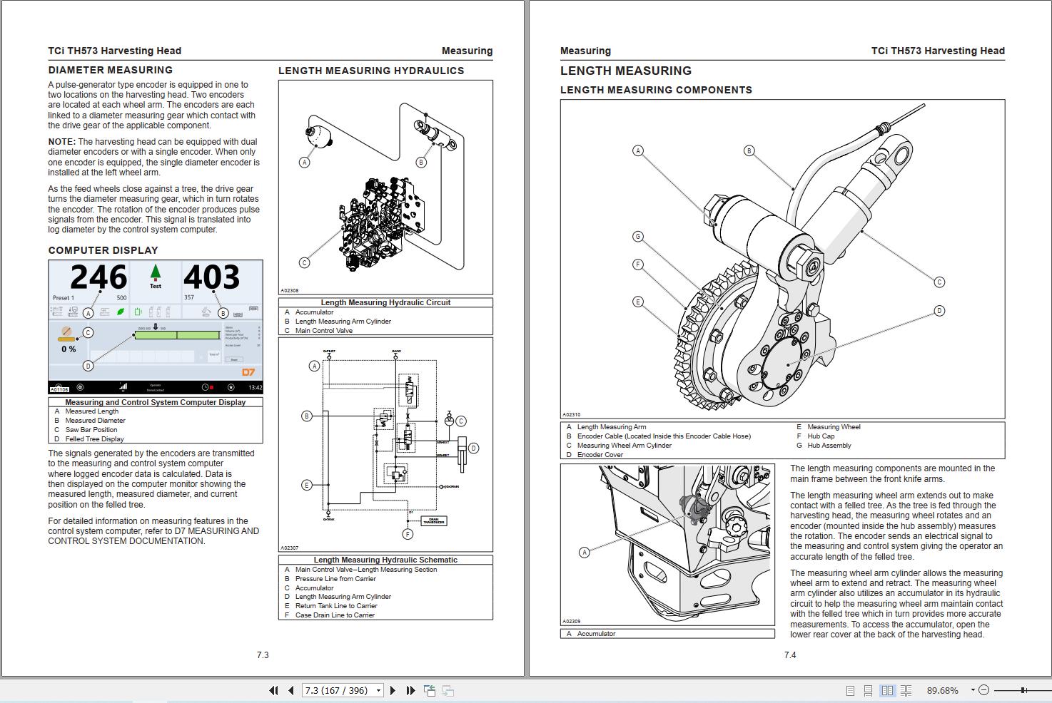Switch to single page layout
1052x703 pixels.
click(851, 690)
